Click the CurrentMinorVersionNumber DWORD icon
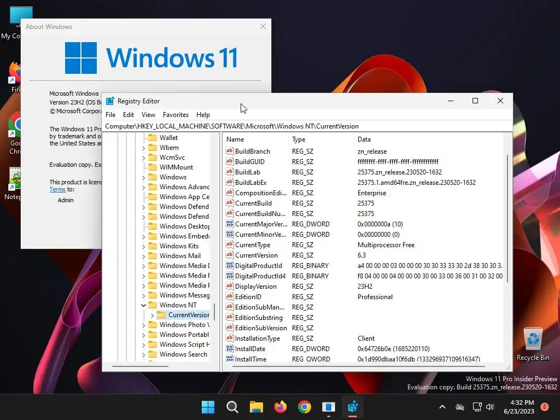Viewport: 560px width, 420px height. pos(229,234)
